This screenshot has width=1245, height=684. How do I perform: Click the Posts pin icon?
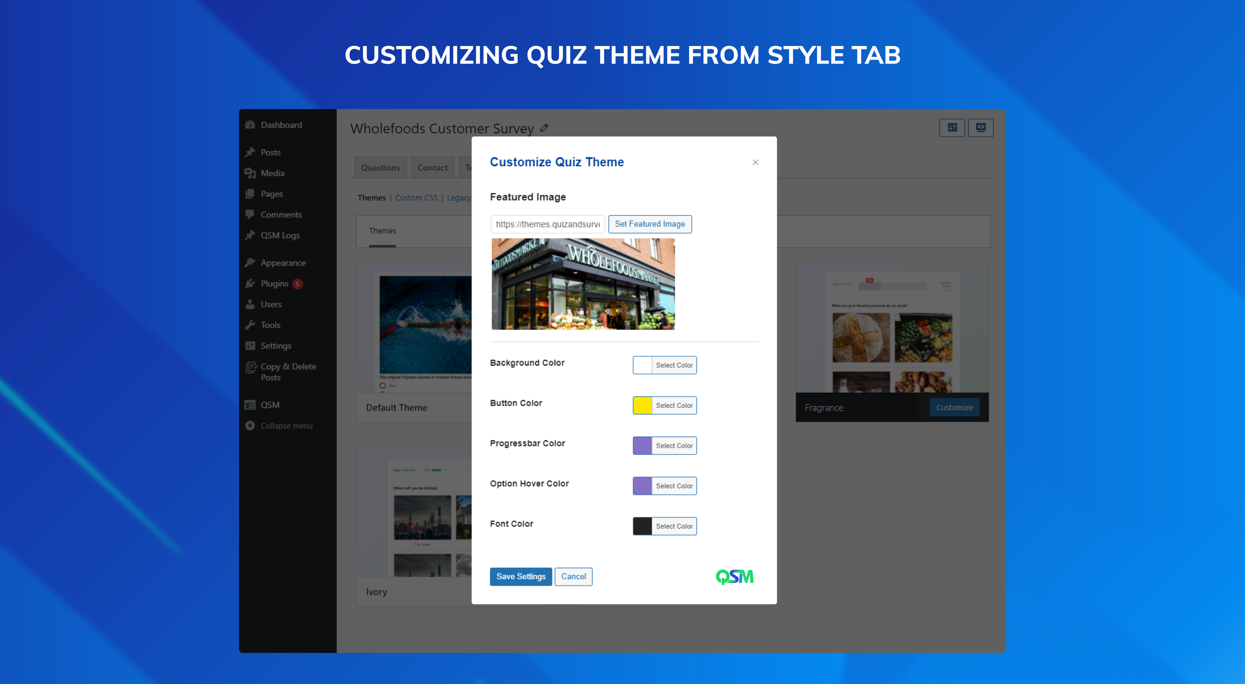[x=250, y=153]
